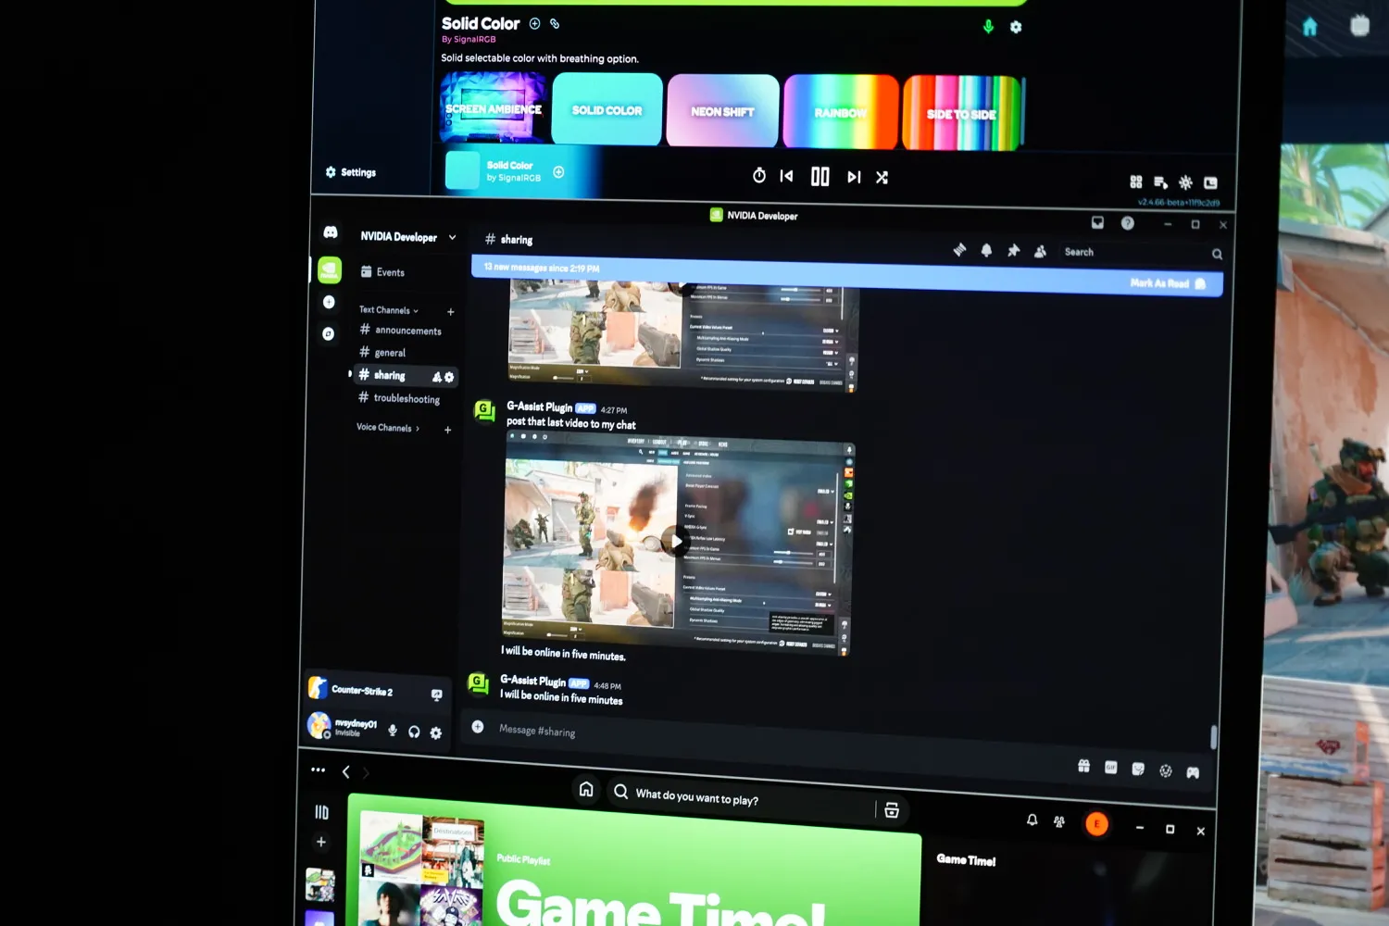Pick the Side To Side effect card
1389x926 pixels.
(961, 114)
